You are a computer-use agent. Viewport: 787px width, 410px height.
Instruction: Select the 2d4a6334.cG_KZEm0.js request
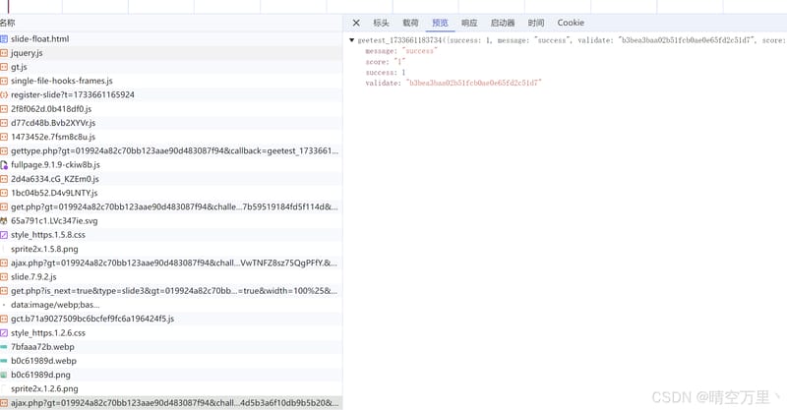[171, 179]
